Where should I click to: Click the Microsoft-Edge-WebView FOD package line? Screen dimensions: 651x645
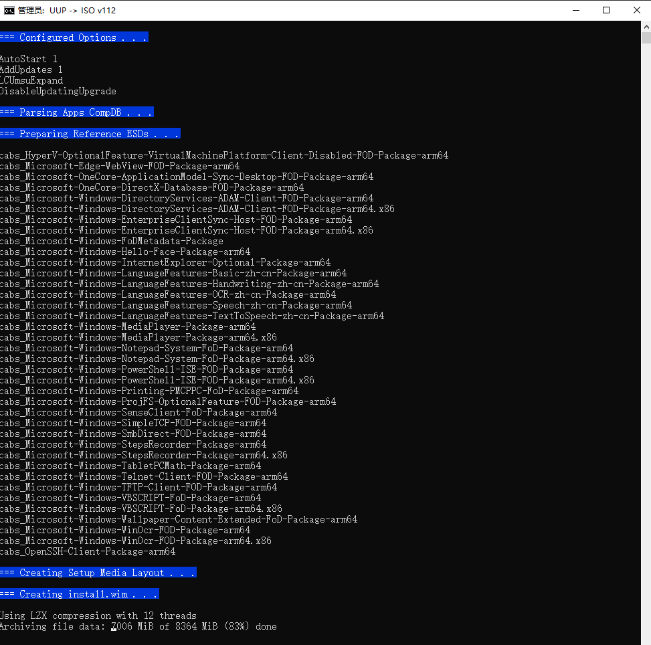pos(120,166)
